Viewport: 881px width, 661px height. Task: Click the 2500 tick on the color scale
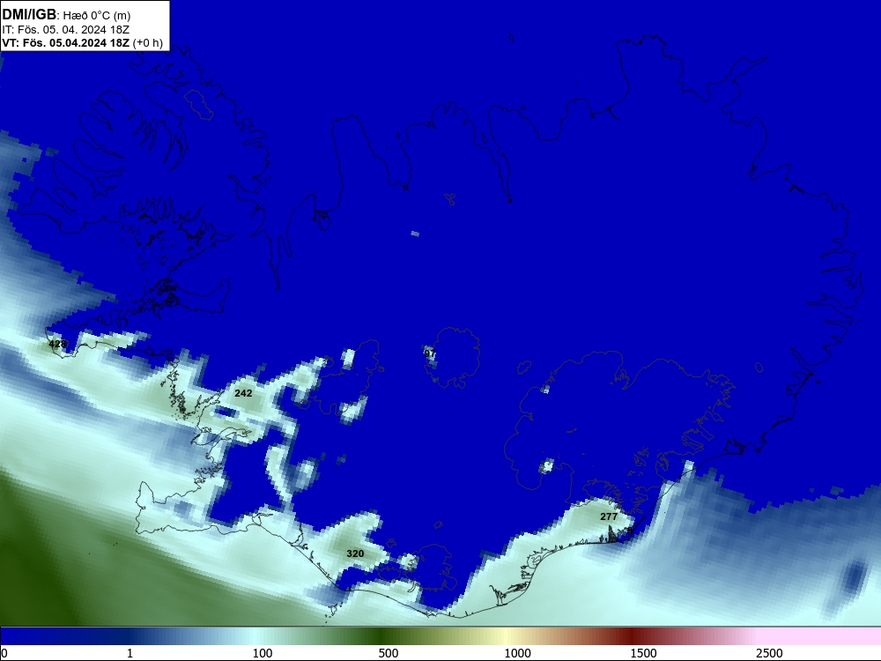pos(769,653)
